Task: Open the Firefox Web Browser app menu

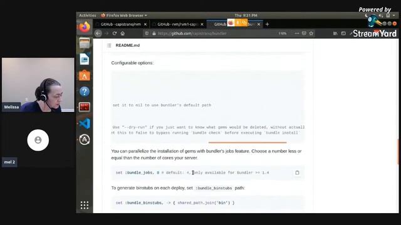Action: [x=124, y=15]
